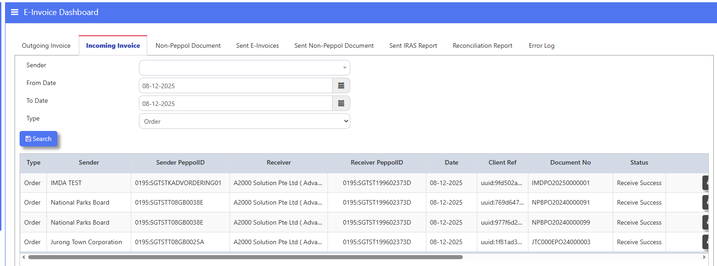Click the Status column header

pos(639,162)
